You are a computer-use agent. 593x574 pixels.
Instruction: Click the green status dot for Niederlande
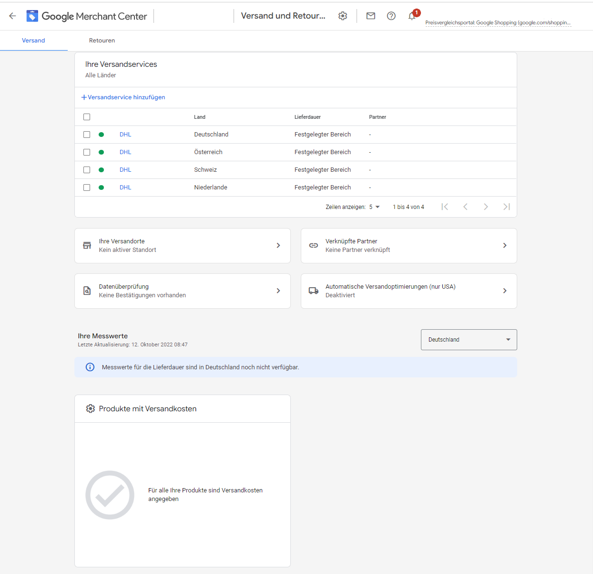pyautogui.click(x=101, y=188)
